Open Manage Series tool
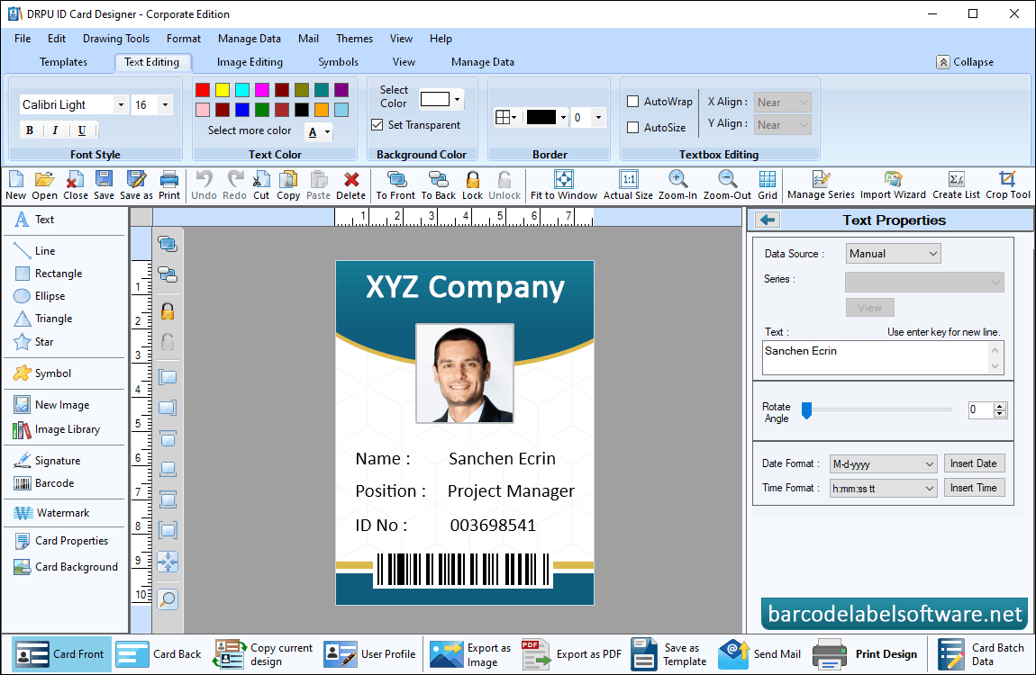 pyautogui.click(x=821, y=185)
